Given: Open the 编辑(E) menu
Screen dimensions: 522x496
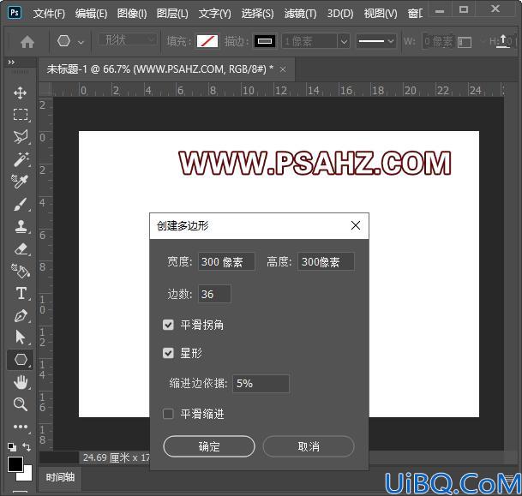Looking at the screenshot, I should (x=91, y=14).
